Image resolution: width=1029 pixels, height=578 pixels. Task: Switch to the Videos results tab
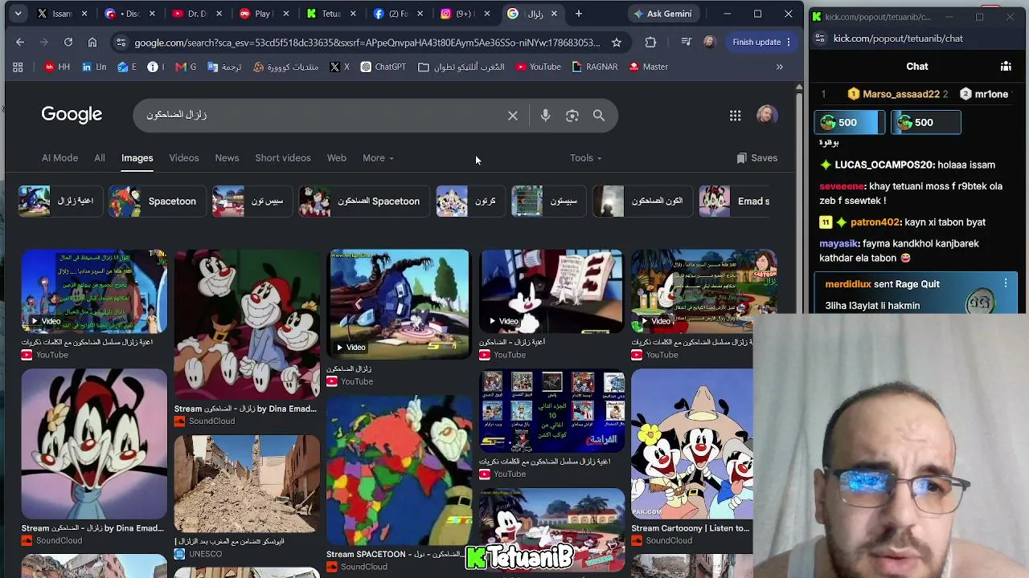pyautogui.click(x=184, y=158)
